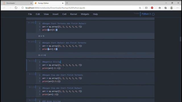
Task: Click the kernel status circle indicator
Action: [153, 14]
